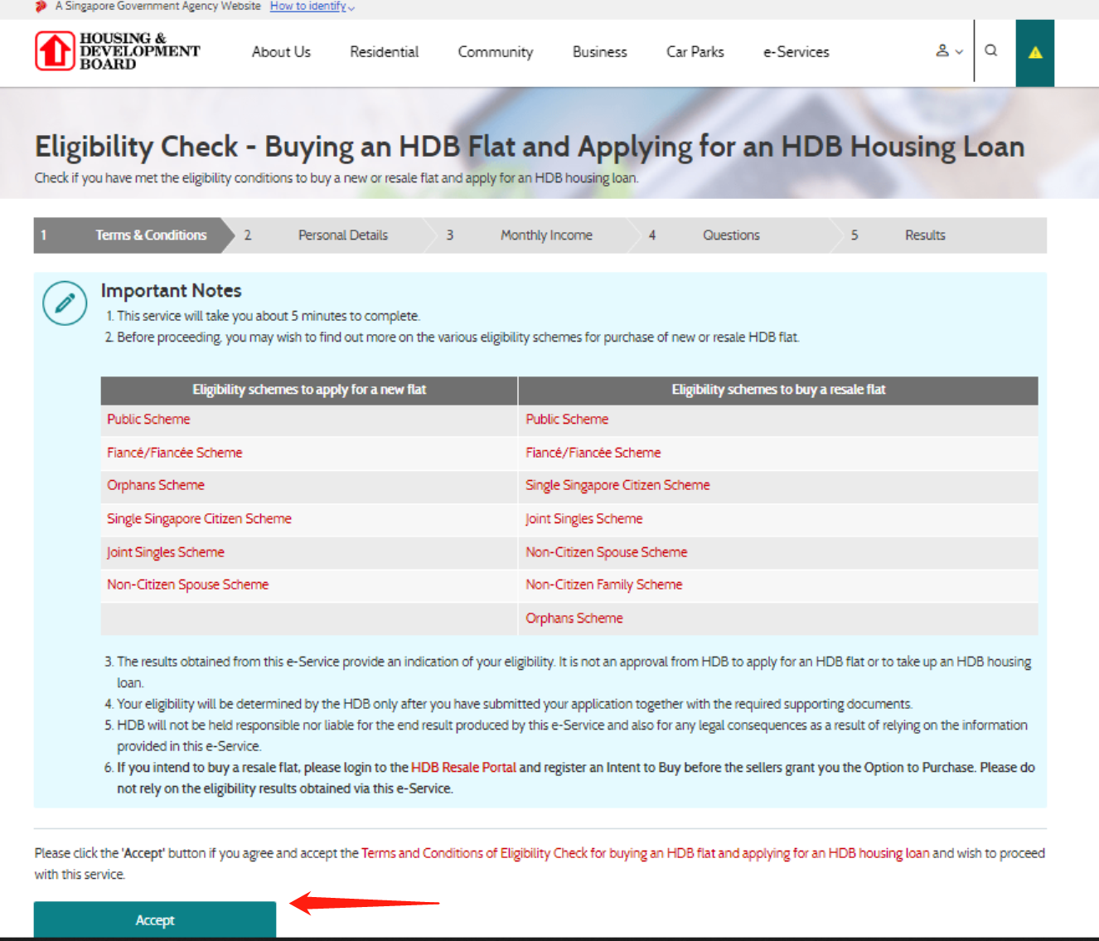Open the yellow warning alert icon
1099x941 pixels.
tap(1035, 53)
